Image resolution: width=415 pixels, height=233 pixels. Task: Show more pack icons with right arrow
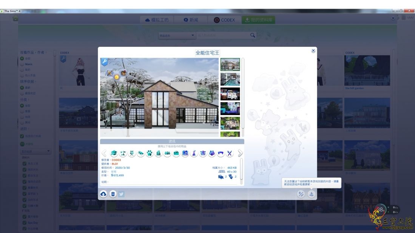tap(240, 153)
